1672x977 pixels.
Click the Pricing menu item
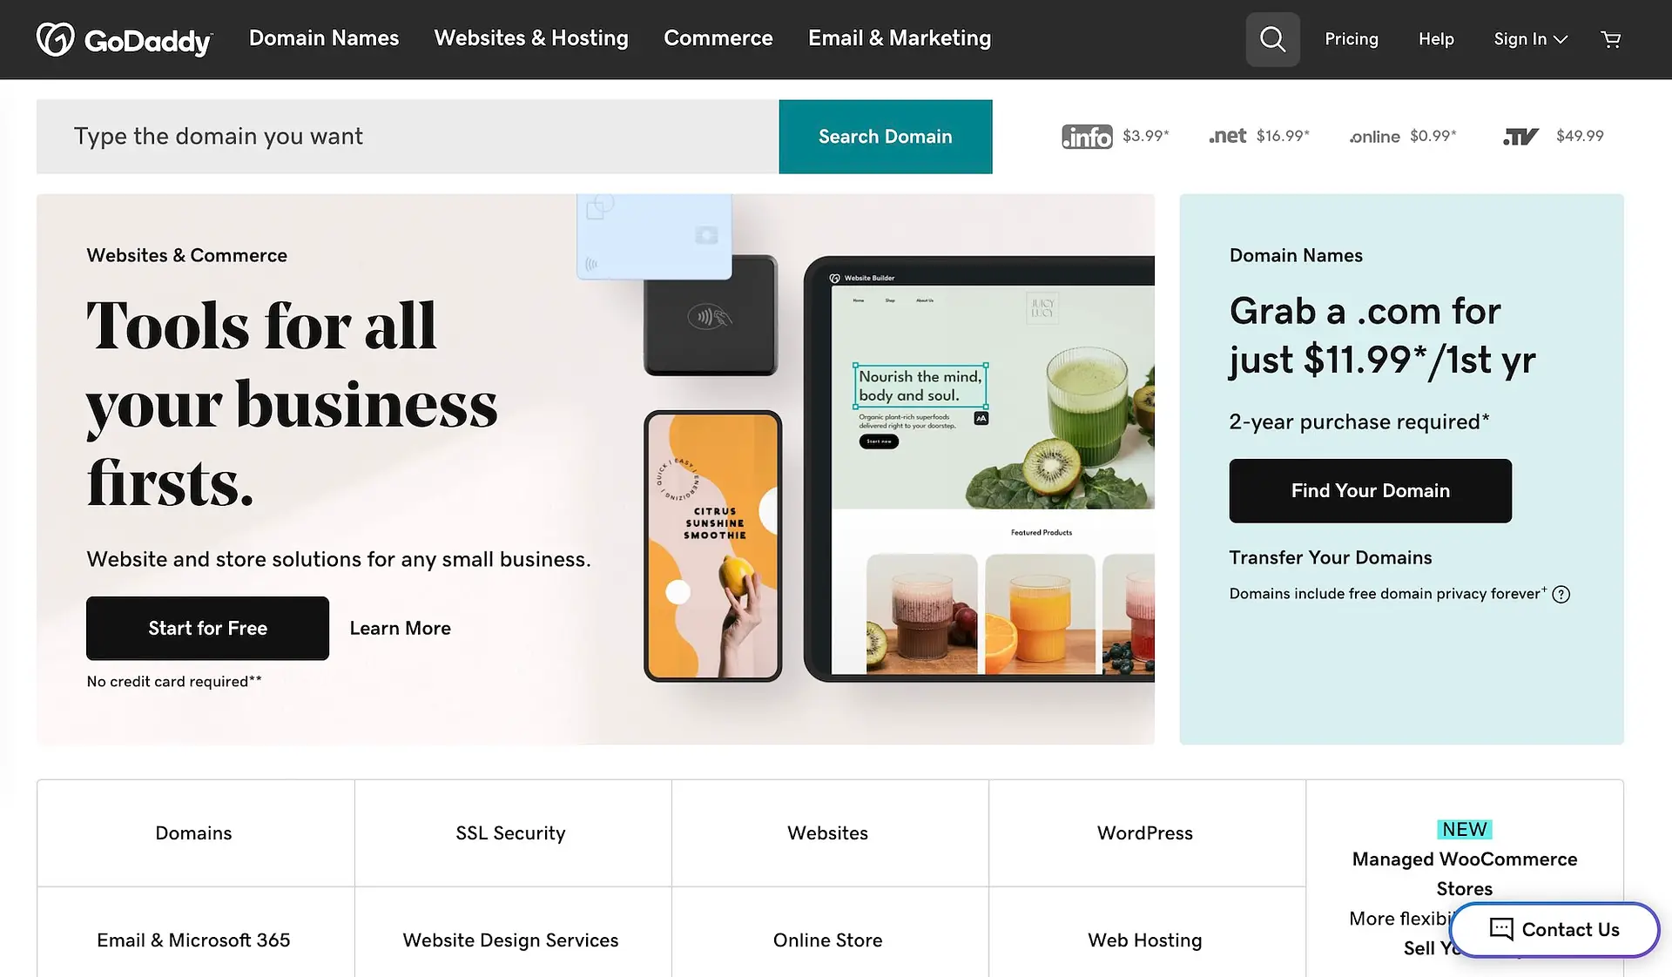point(1351,38)
